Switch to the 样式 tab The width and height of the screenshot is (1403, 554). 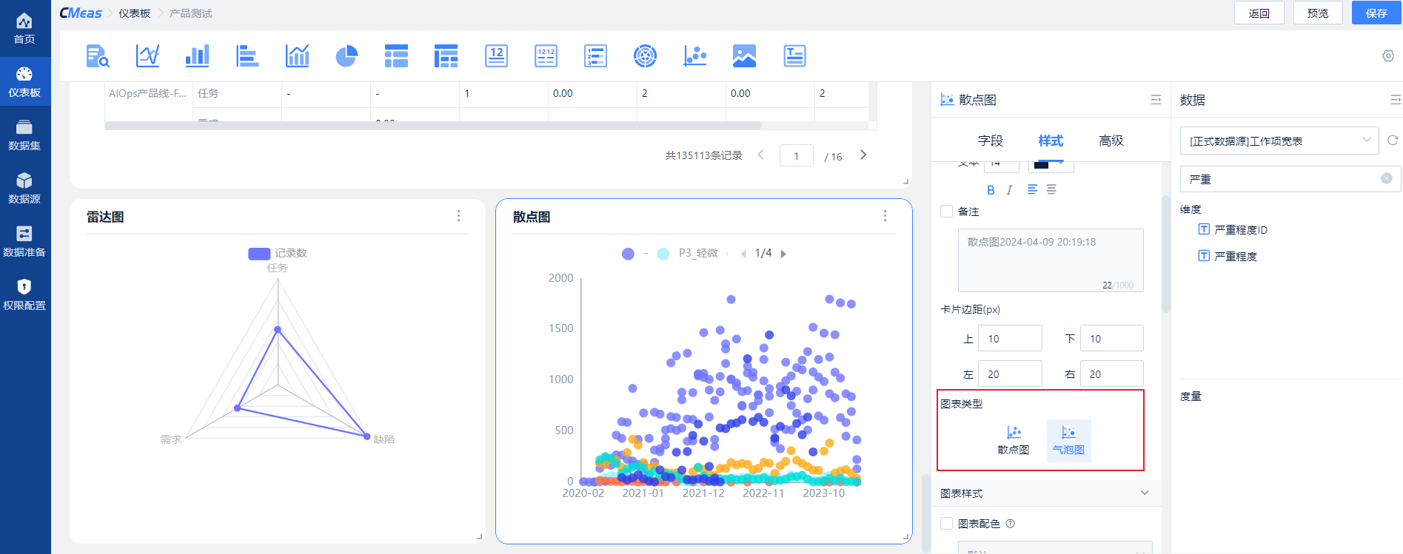(1051, 141)
